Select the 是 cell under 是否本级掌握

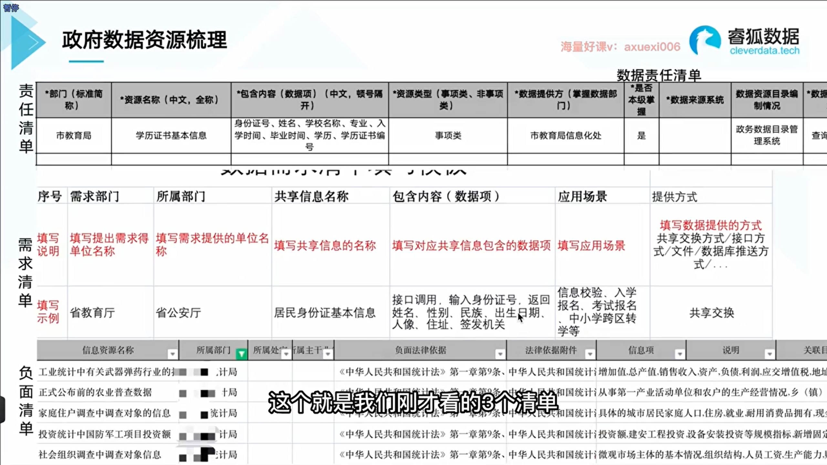click(641, 135)
